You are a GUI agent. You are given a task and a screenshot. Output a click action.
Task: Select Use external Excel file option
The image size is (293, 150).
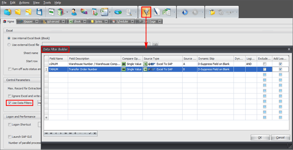coord(9,45)
